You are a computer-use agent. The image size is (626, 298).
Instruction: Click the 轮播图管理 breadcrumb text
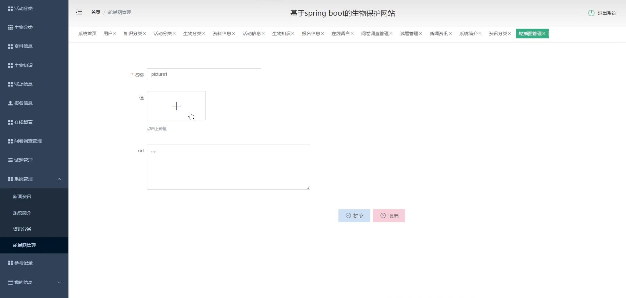120,12
